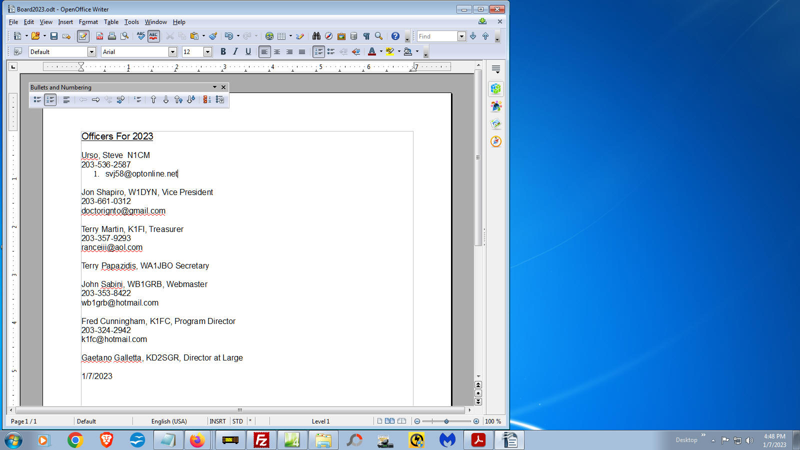Open the Navigator compass icon in toolbar
Viewport: 800px width, 450px height.
pos(328,36)
